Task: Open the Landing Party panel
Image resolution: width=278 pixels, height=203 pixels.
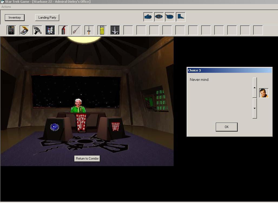Action: pyautogui.click(x=47, y=18)
